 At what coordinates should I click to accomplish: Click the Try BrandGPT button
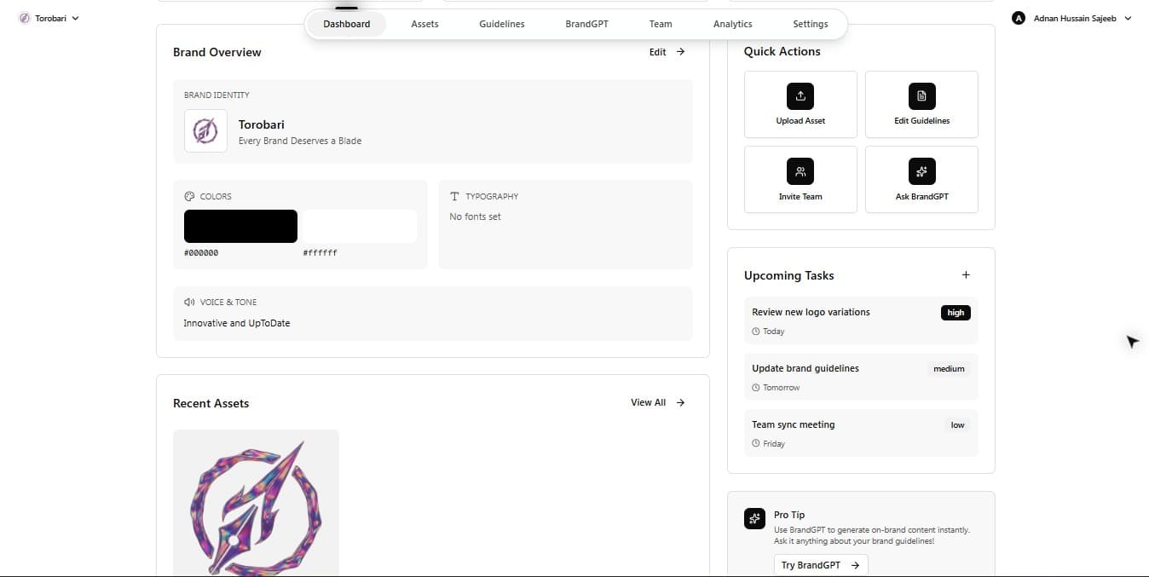[x=819, y=564]
